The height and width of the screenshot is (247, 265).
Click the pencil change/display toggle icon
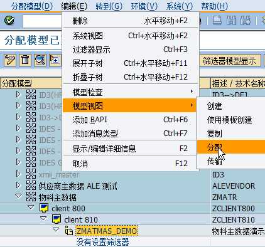click(10, 60)
